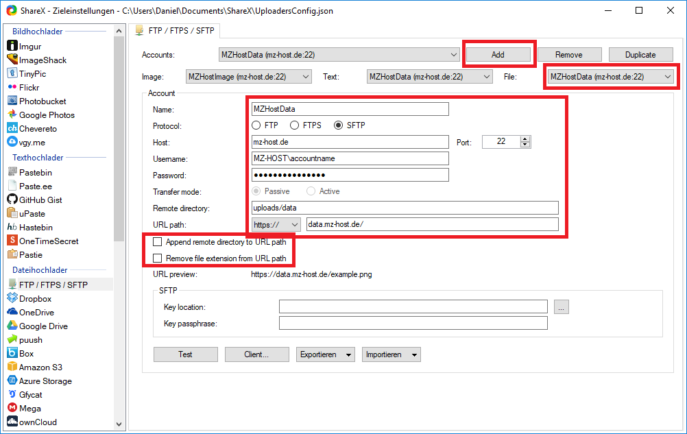
Task: Click the Test button
Action: (185, 354)
